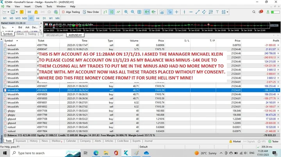Select the trendline drawing tool

pos(197,12)
